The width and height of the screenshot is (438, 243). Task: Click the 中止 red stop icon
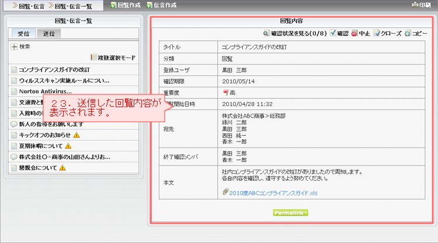coord(354,33)
